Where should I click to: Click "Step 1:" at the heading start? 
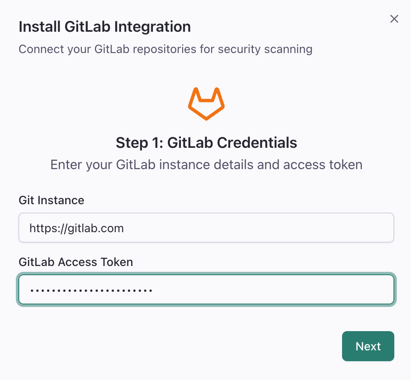(139, 143)
